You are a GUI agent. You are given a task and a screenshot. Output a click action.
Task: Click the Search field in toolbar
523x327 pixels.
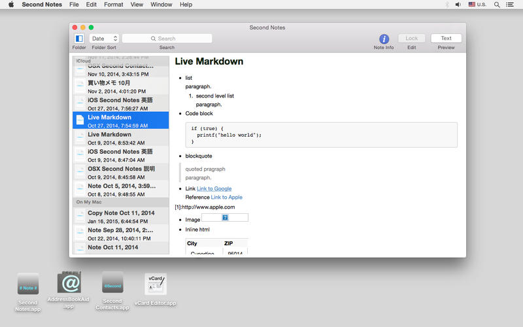click(167, 39)
